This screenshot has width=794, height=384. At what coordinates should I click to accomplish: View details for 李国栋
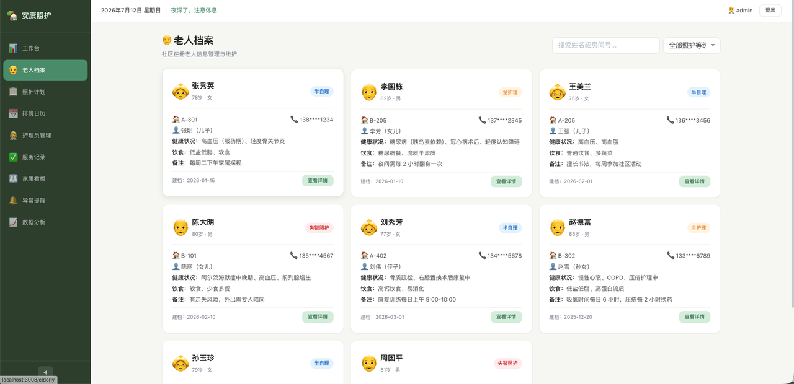pyautogui.click(x=506, y=181)
